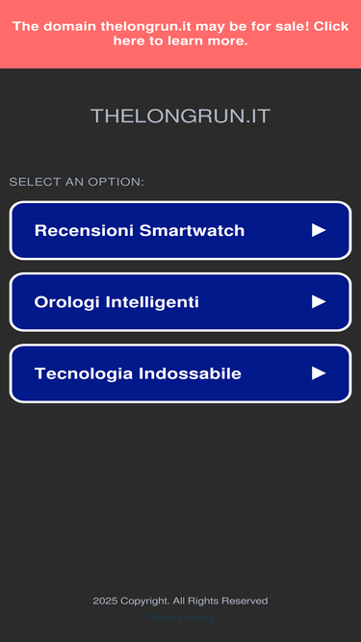361x642 pixels.
Task: Open the Recensioni Smartwatch option
Action: click(x=181, y=230)
